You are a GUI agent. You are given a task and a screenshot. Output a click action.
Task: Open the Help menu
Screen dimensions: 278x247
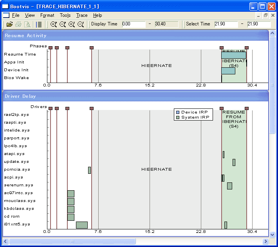pos(97,15)
